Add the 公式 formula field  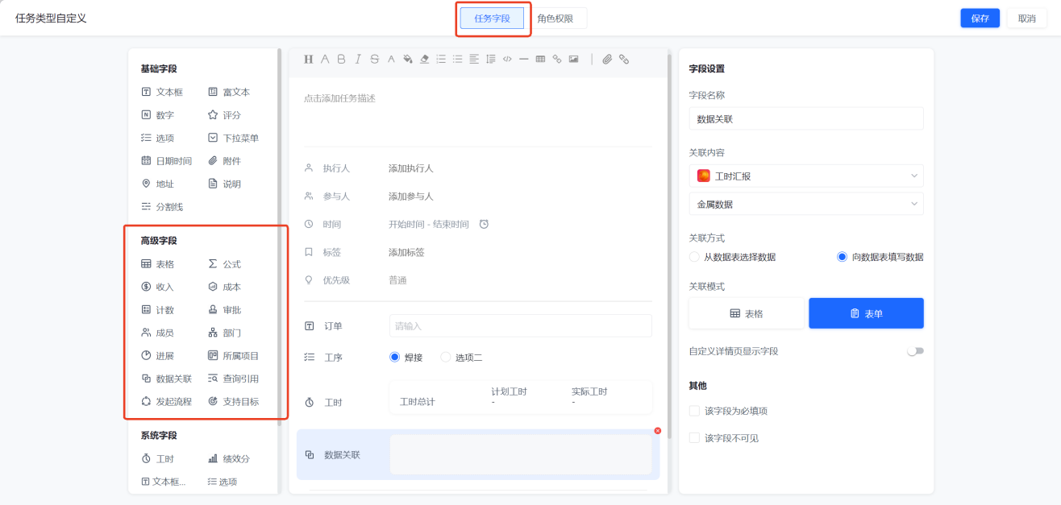(x=224, y=264)
